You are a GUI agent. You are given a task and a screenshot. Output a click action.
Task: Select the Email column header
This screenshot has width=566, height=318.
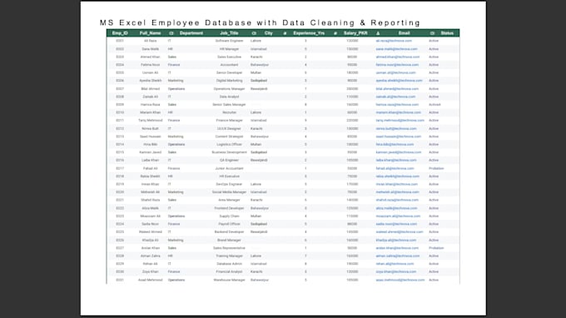coord(405,33)
